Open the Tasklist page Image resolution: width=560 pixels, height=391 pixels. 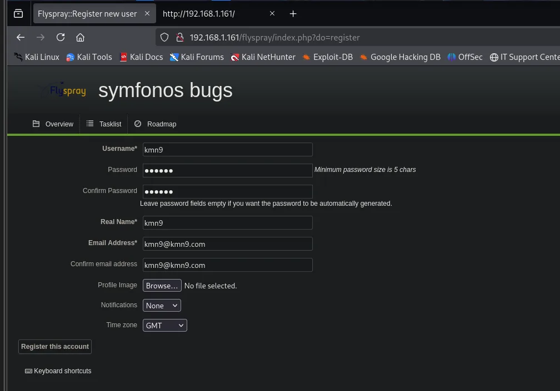104,124
